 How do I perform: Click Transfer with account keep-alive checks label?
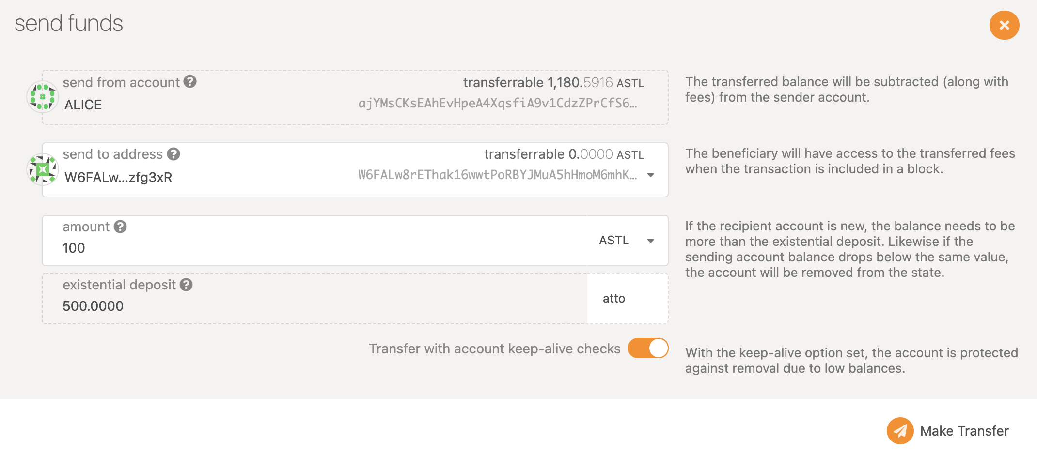point(494,349)
